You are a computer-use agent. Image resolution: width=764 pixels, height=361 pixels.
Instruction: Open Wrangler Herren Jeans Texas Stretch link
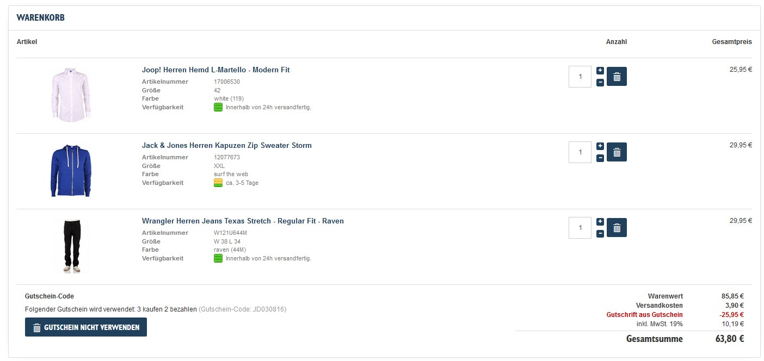click(243, 221)
